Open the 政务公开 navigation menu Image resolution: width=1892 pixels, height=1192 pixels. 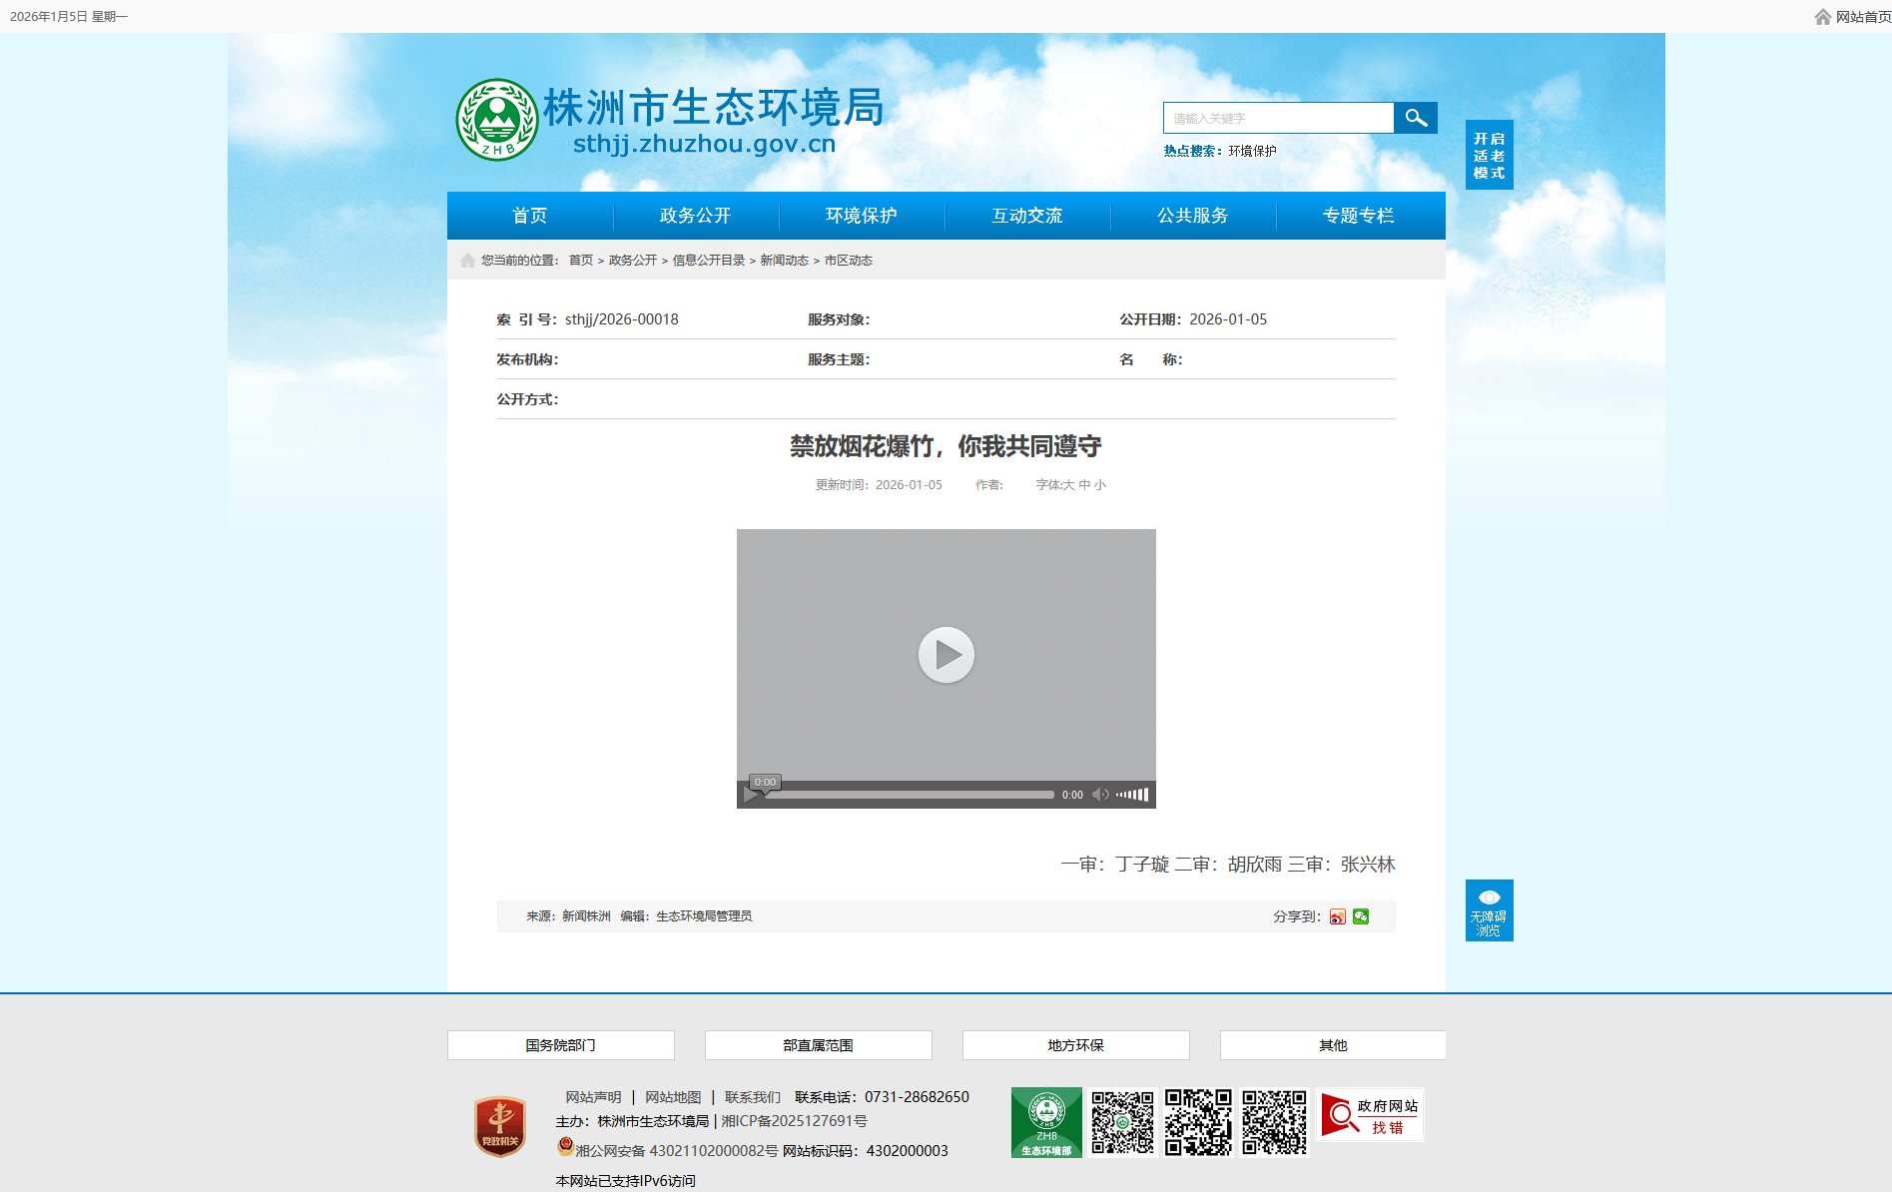tap(695, 216)
